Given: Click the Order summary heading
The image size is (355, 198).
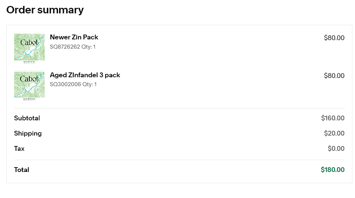Looking at the screenshot, I should 45,10.
